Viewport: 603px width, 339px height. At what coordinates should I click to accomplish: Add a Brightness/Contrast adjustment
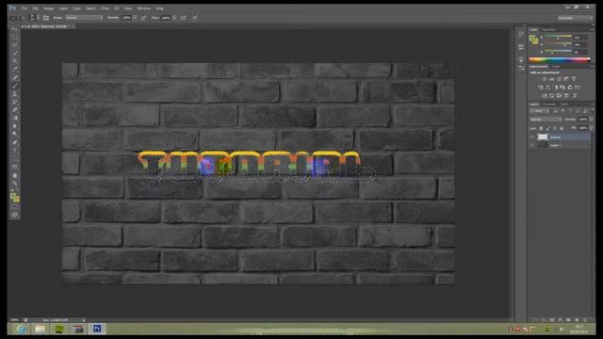[544, 79]
